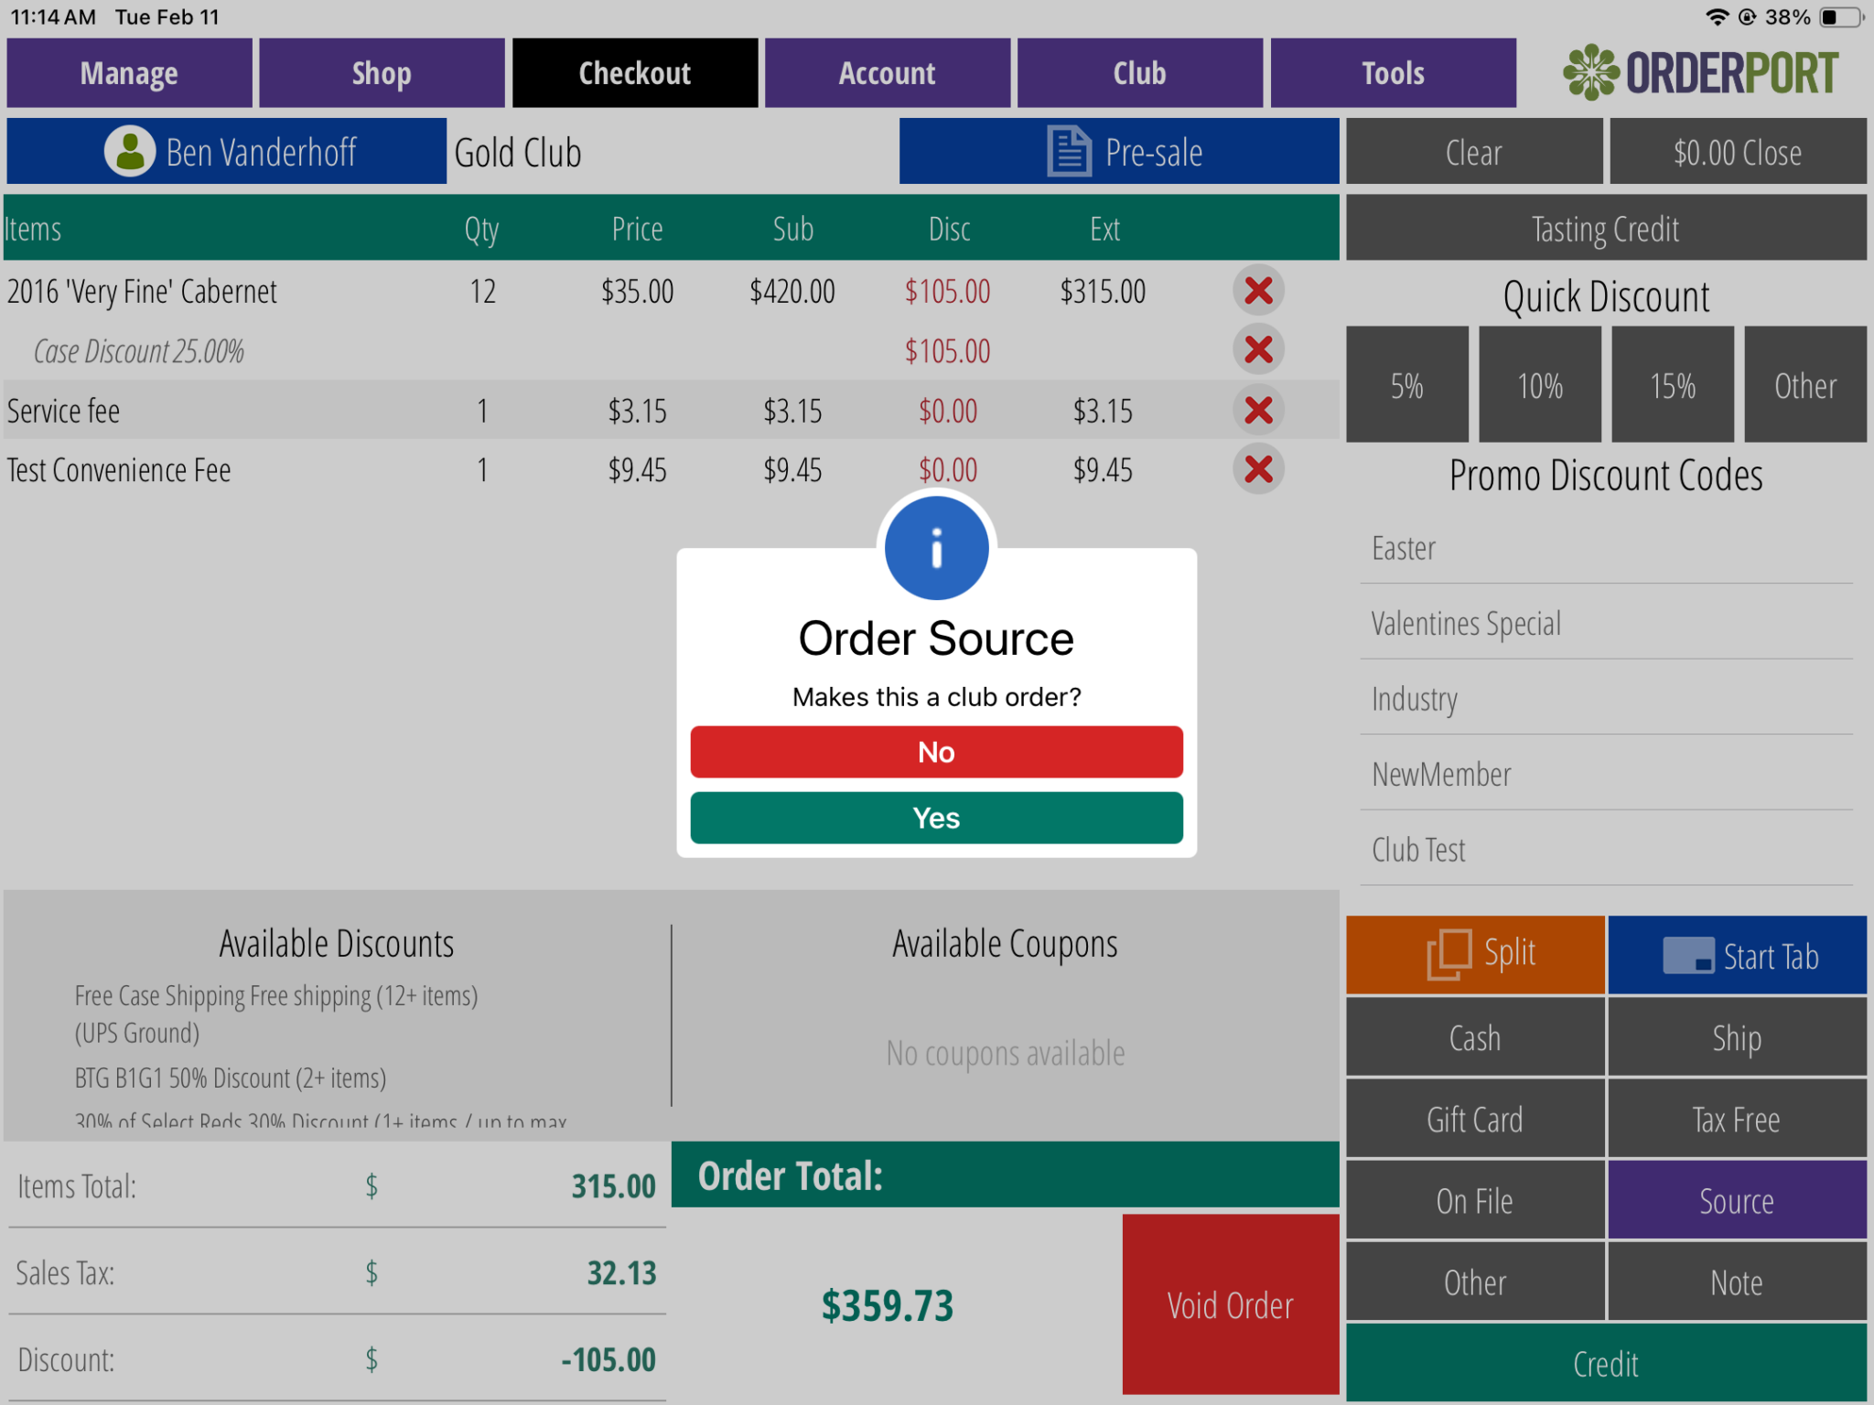Screen dimensions: 1874x1405
Task: Open the Club tab
Action: pyautogui.click(x=1138, y=72)
